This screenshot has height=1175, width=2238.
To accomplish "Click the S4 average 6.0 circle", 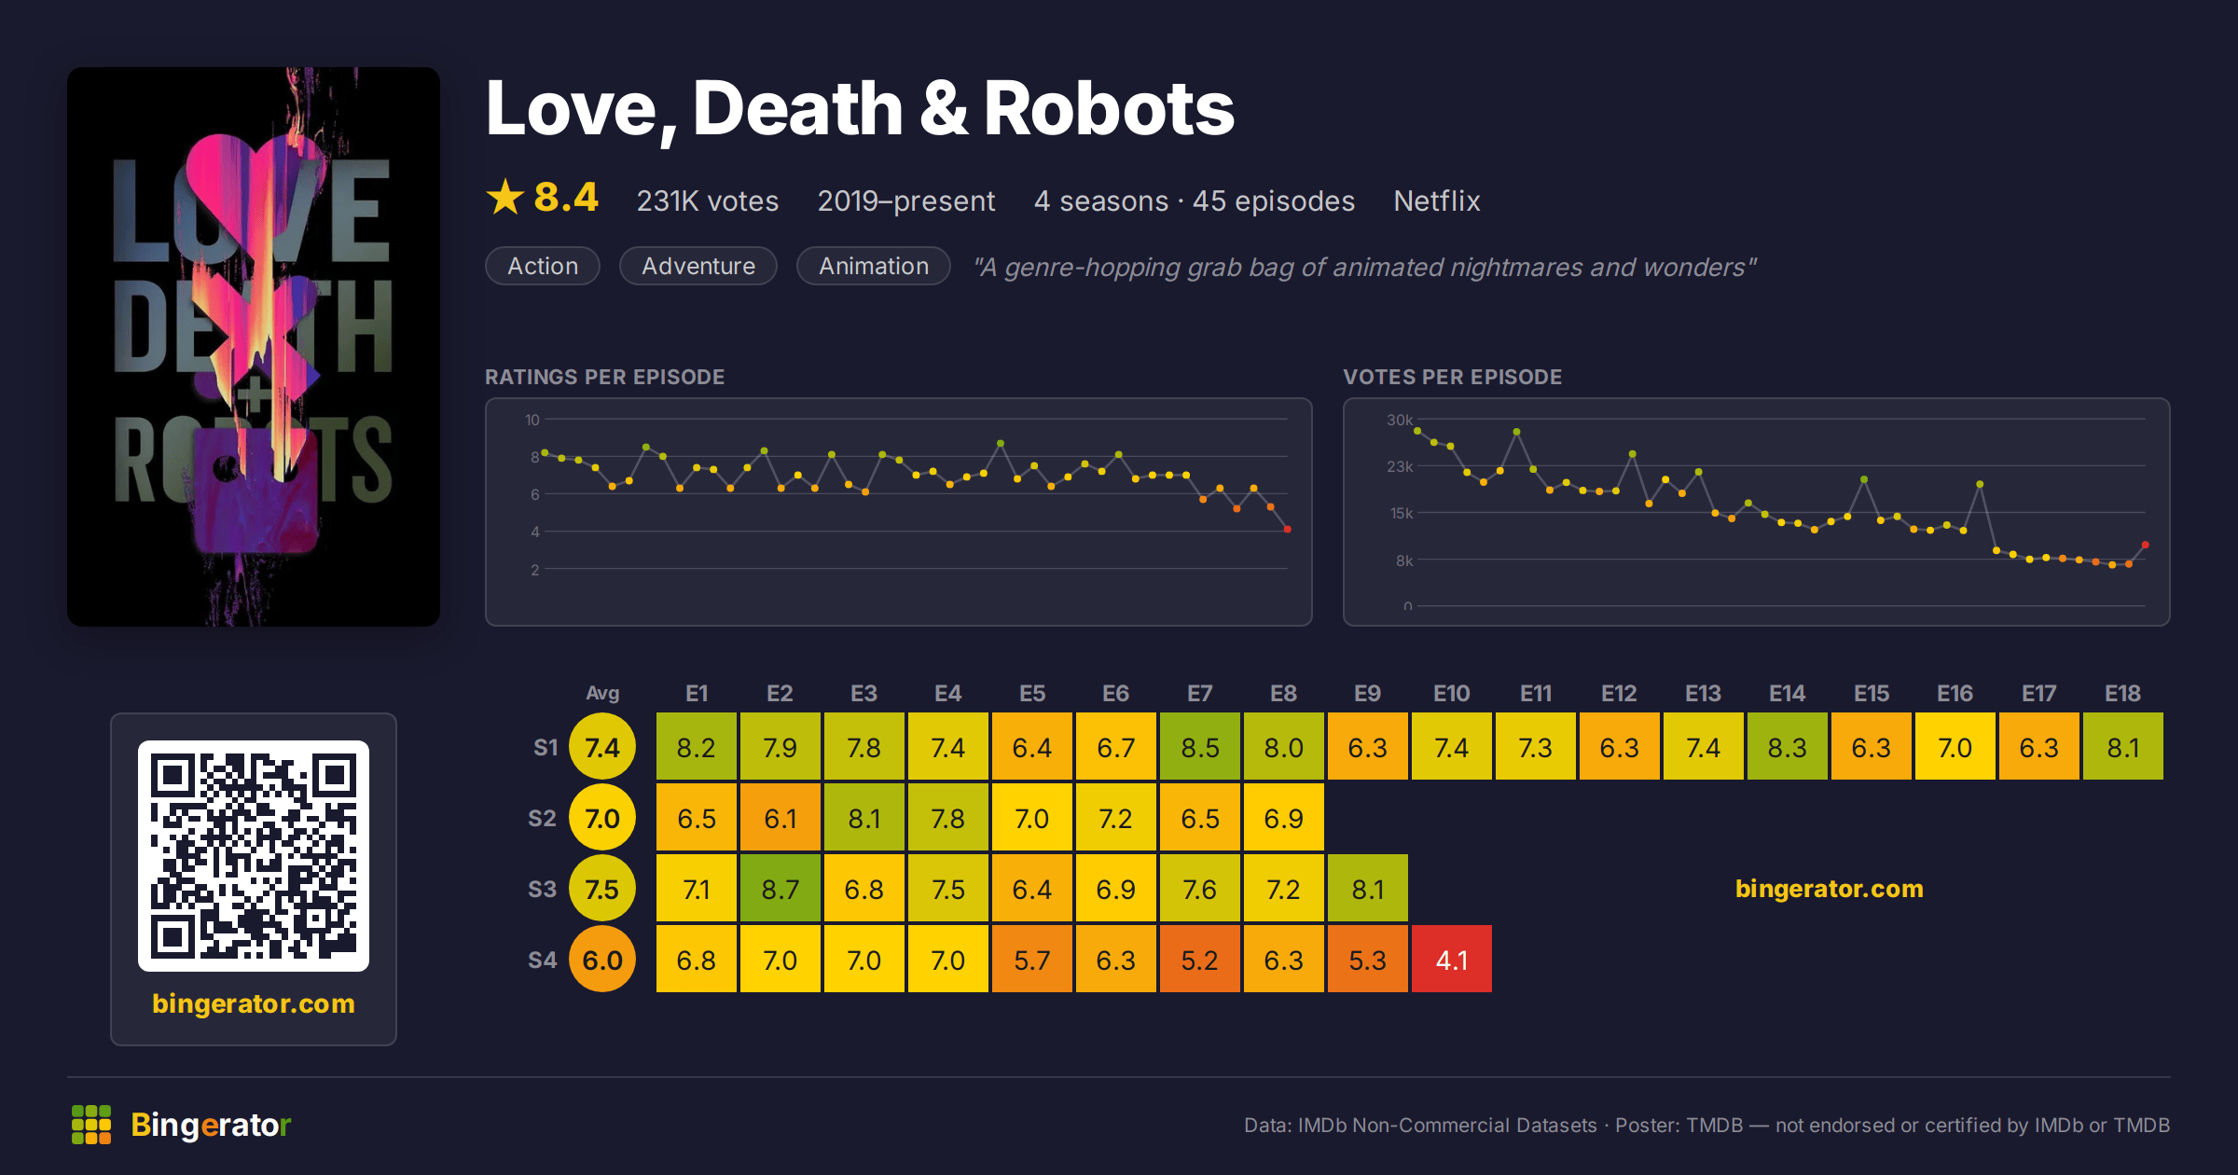I will 602,960.
